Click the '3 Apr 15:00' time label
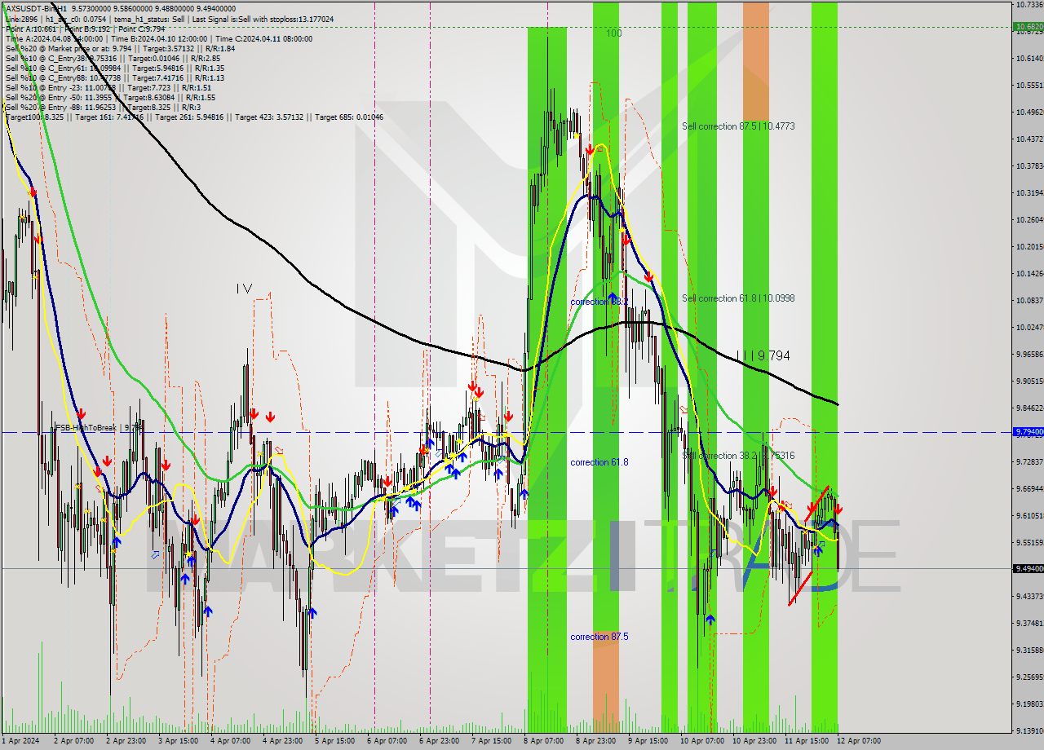1044x750 pixels. click(x=179, y=741)
